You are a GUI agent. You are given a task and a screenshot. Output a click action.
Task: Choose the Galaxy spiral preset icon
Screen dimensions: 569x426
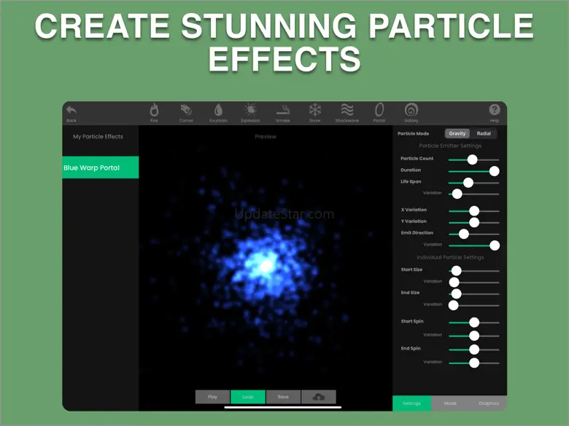(411, 110)
